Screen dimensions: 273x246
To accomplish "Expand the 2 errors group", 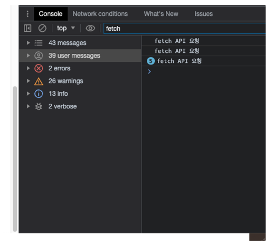I will pyautogui.click(x=28, y=68).
